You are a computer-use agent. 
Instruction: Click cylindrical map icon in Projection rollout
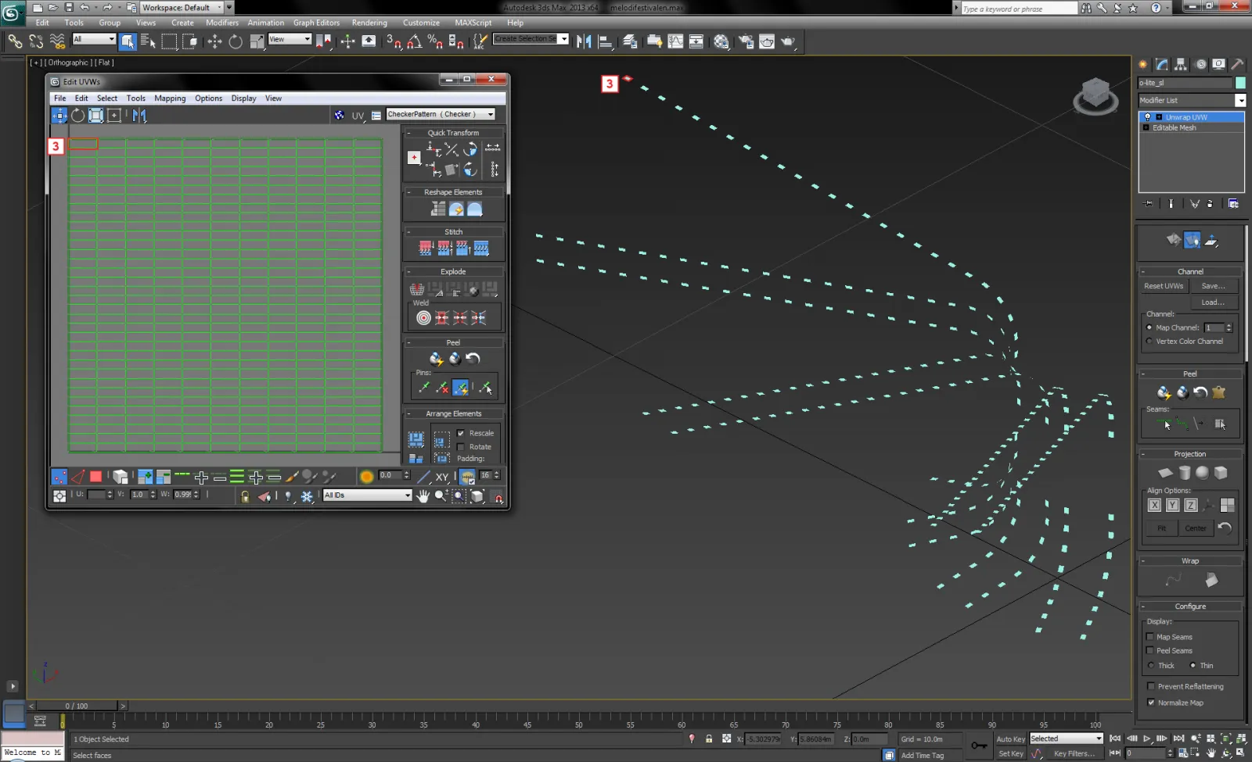pyautogui.click(x=1184, y=473)
